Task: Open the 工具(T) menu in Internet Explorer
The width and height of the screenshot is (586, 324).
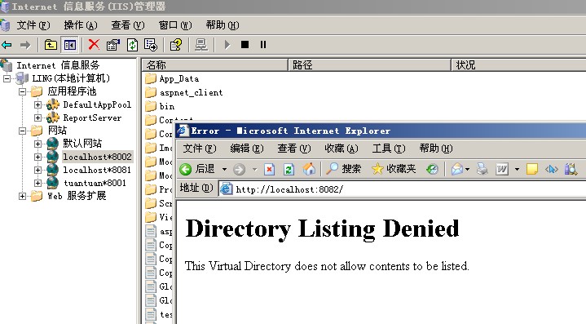Action: click(x=389, y=149)
